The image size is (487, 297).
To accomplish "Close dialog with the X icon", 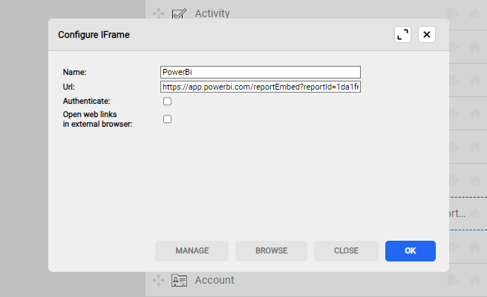I will coord(426,35).
